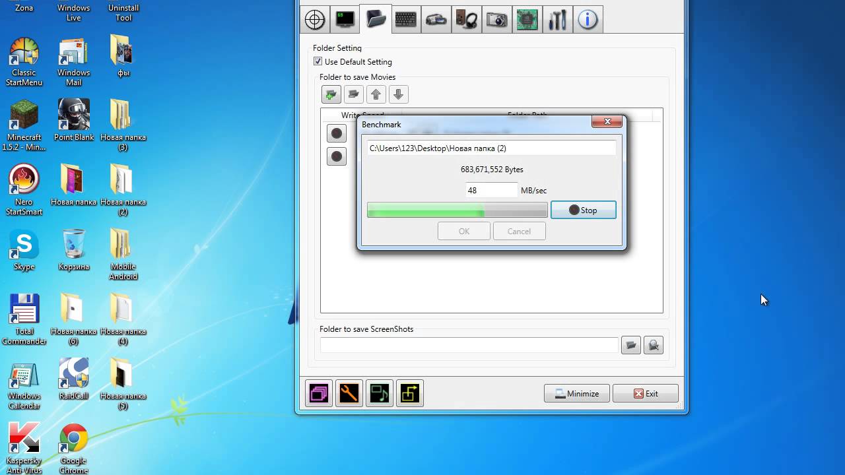Click the second benchmark record button in list
This screenshot has height=475, width=845.
[x=337, y=156]
